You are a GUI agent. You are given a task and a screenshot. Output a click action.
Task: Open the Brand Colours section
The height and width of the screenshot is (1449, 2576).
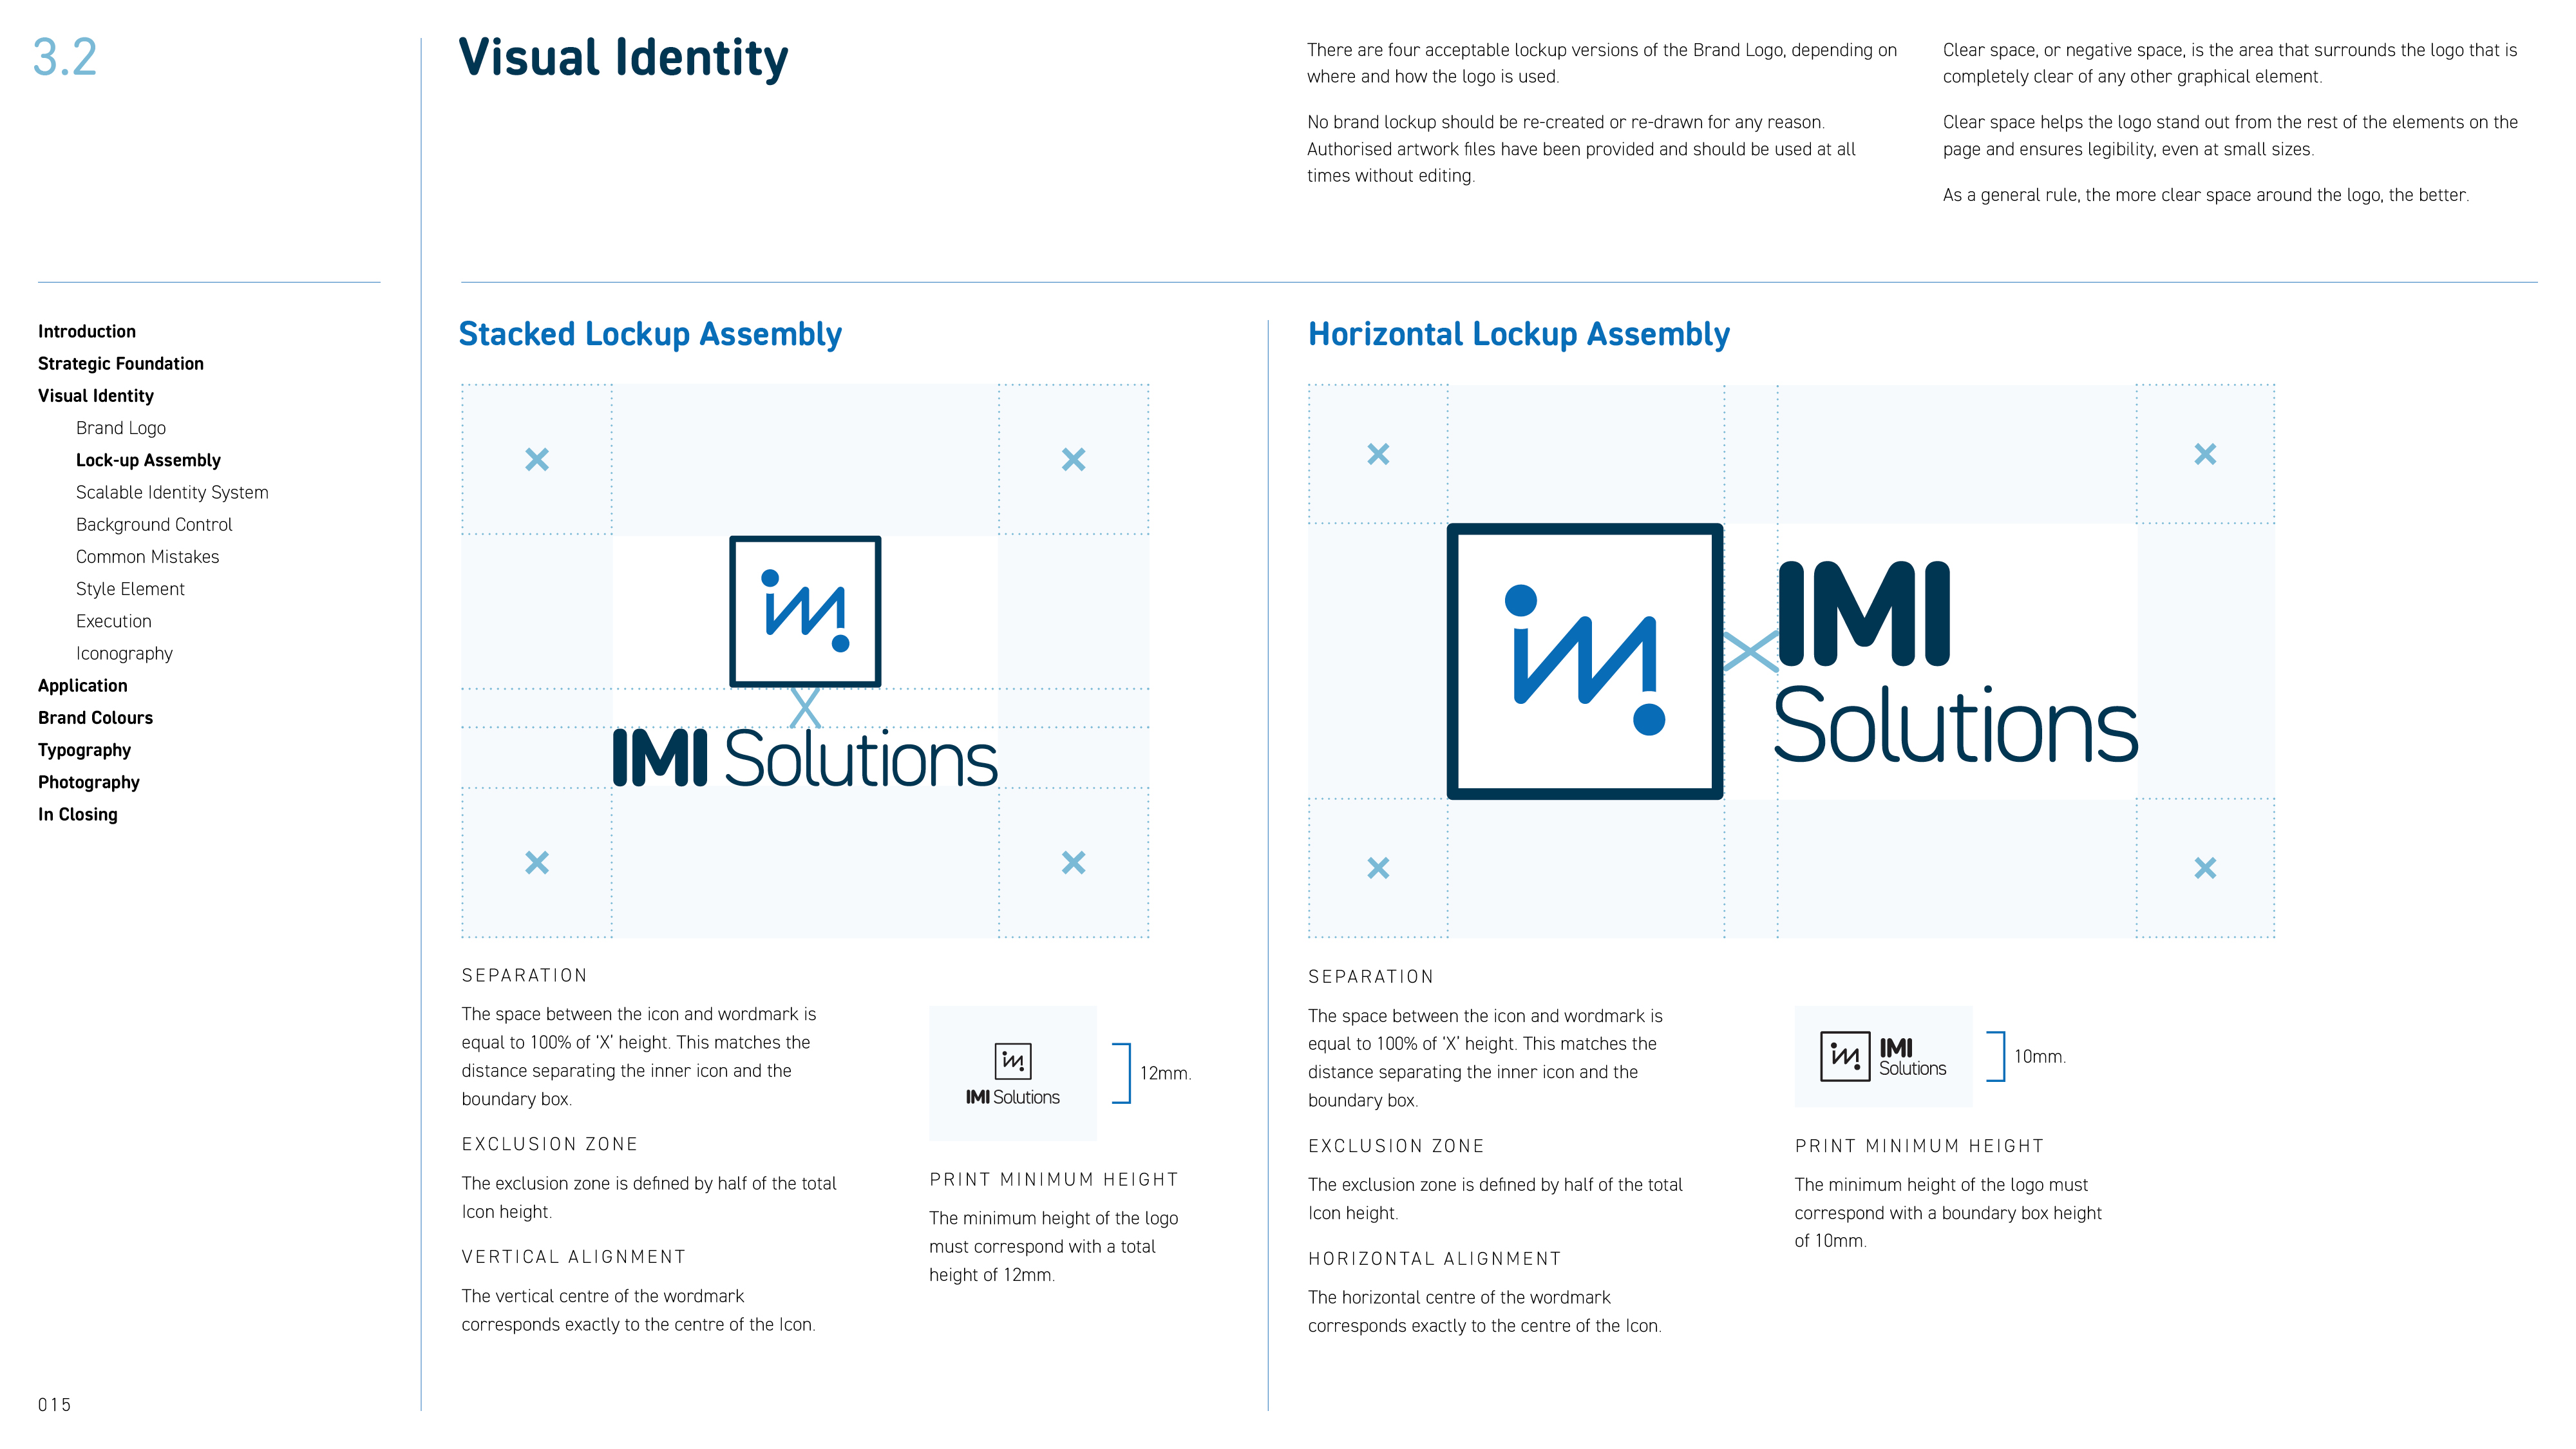pos(95,718)
